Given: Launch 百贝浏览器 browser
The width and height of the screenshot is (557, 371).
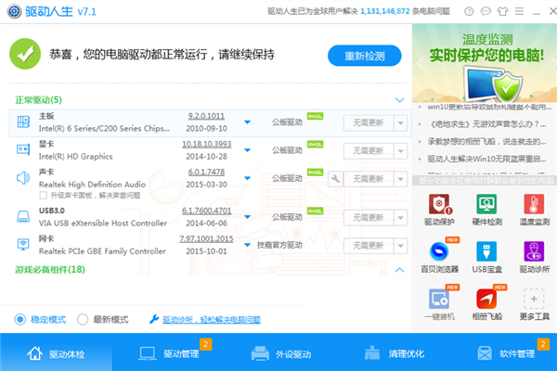Looking at the screenshot, I should [440, 256].
